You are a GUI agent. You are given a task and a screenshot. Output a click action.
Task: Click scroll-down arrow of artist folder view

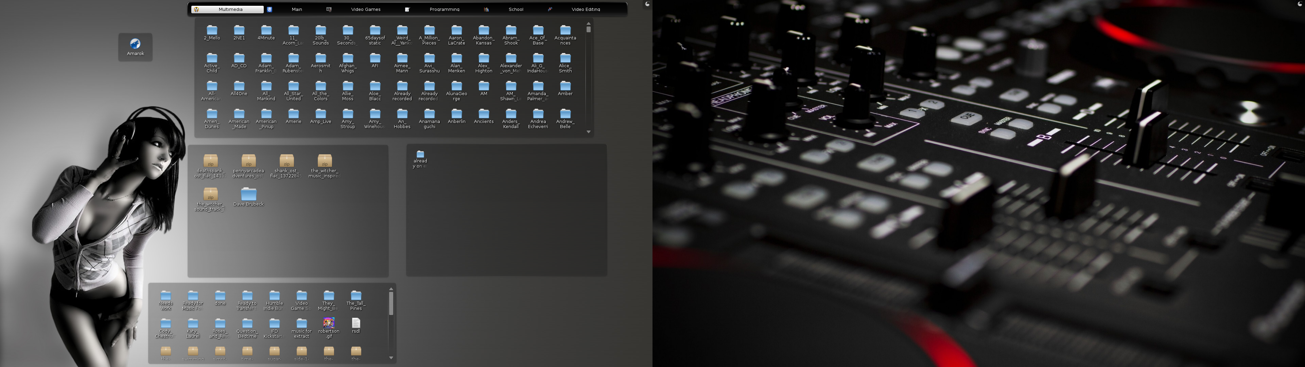pyautogui.click(x=589, y=132)
